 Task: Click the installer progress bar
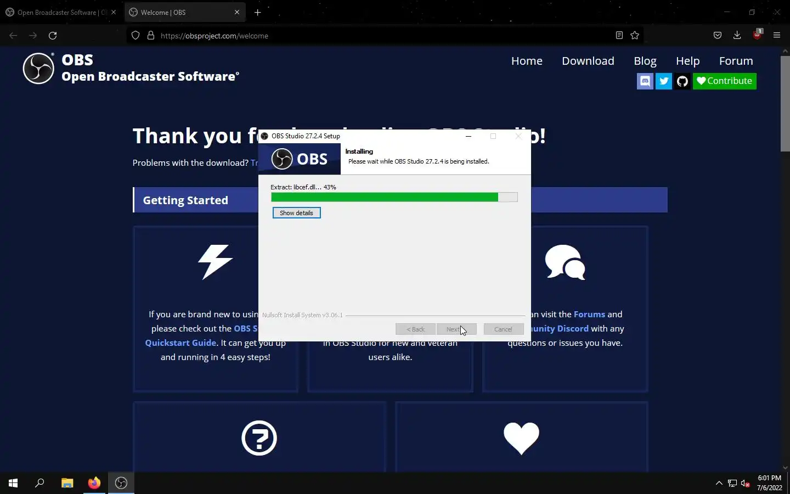(x=394, y=197)
